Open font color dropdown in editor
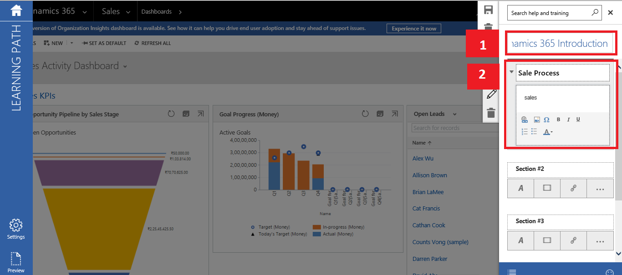 548,132
